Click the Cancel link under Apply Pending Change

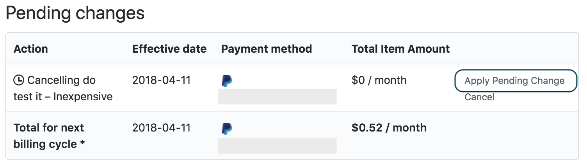[x=479, y=97]
